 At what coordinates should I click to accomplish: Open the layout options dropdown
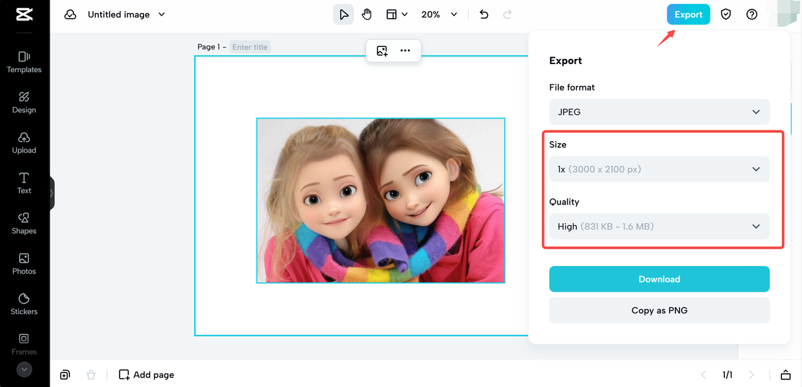(397, 14)
